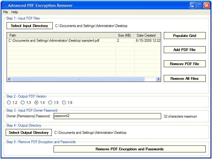Screen dimensions: 212x159
Task: Click the app icon in title bar
Action: tap(4, 5)
